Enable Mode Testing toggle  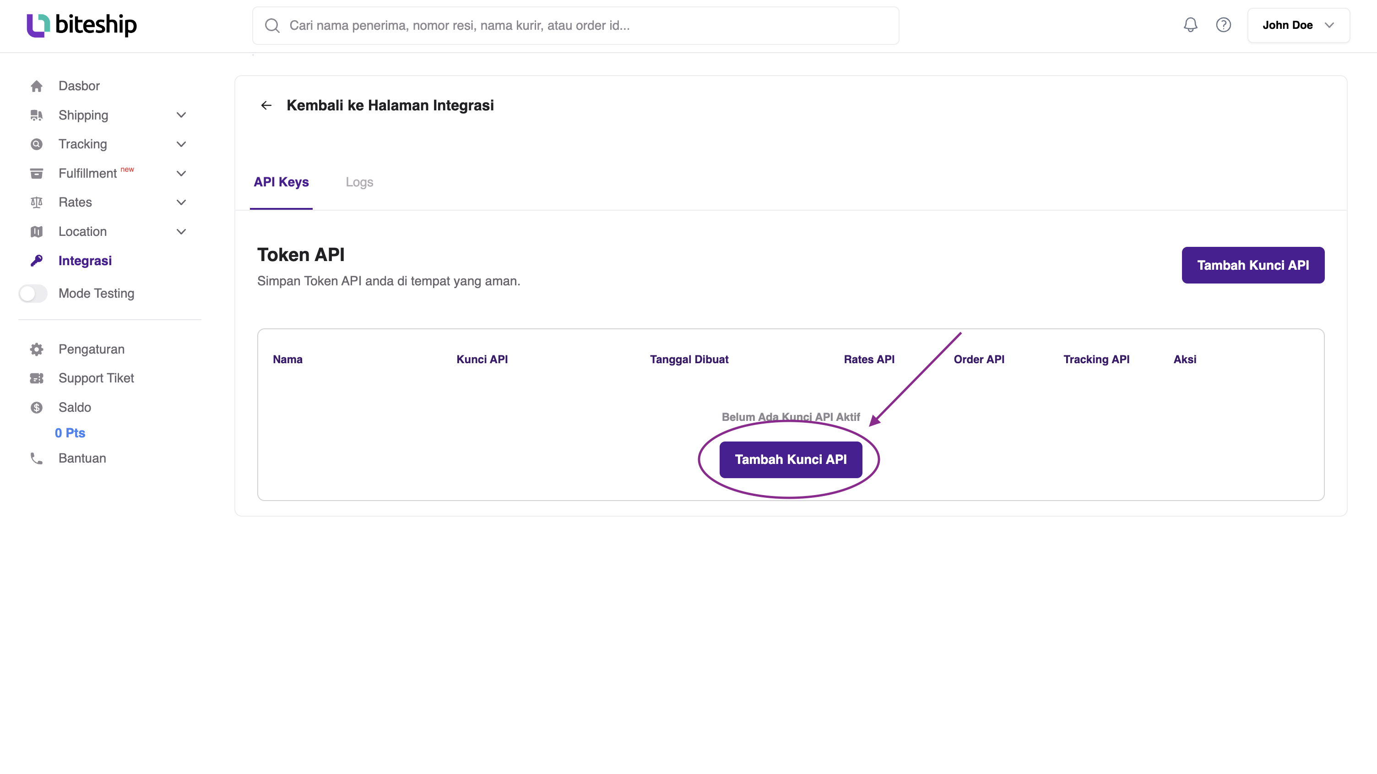click(33, 293)
